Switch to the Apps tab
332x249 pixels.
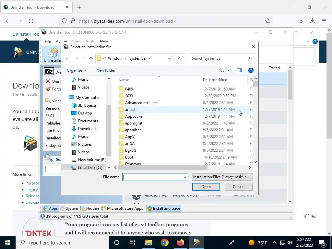[50, 208]
